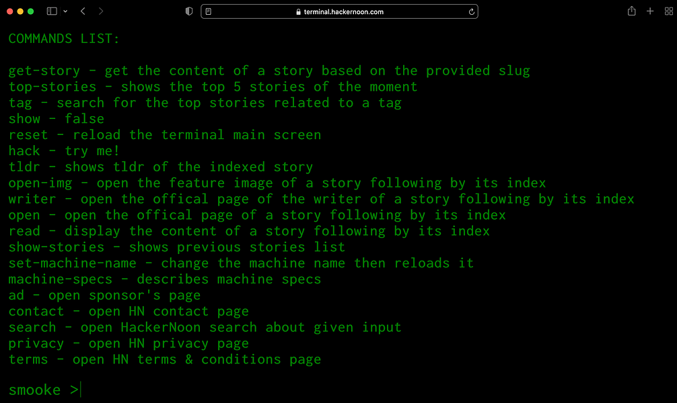The width and height of the screenshot is (677, 403).
Task: Select the 'get-story' command line
Action: [x=269, y=71]
